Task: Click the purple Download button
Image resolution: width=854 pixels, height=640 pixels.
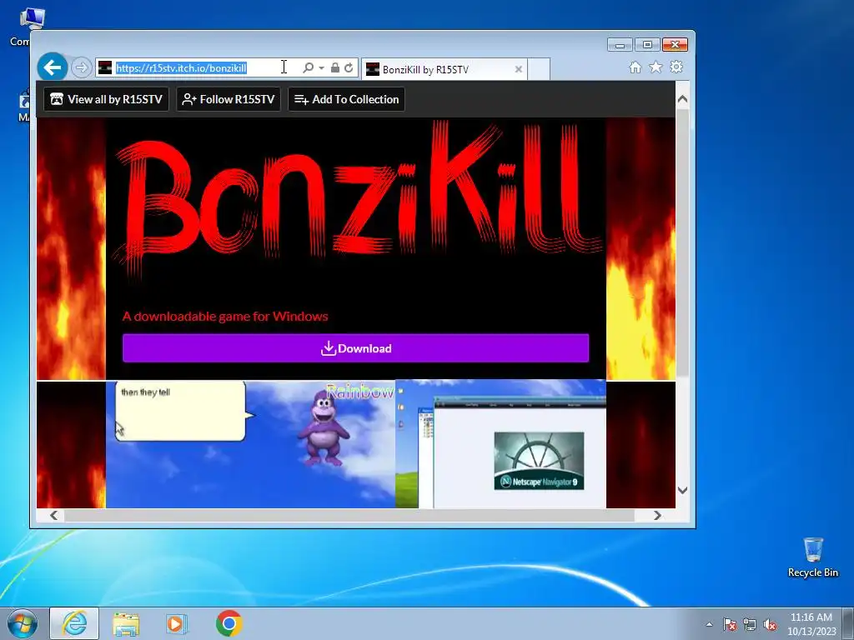Action: click(355, 348)
